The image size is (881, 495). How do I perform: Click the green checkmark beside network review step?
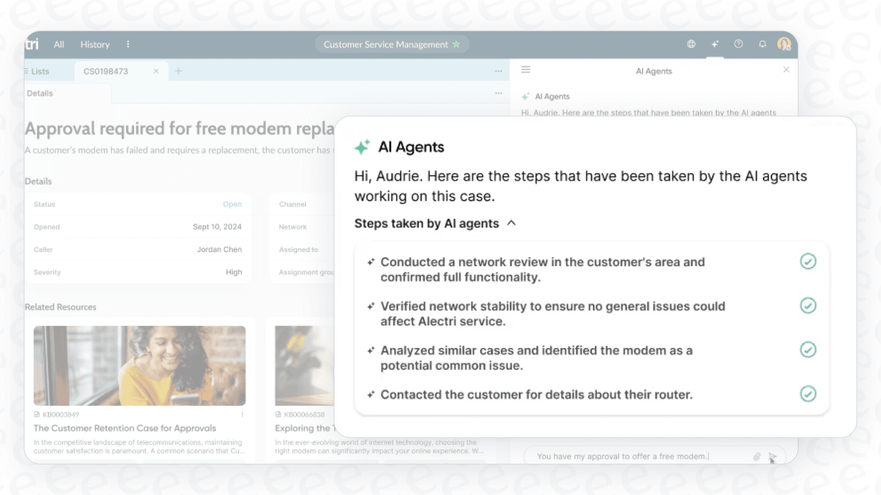click(x=808, y=261)
